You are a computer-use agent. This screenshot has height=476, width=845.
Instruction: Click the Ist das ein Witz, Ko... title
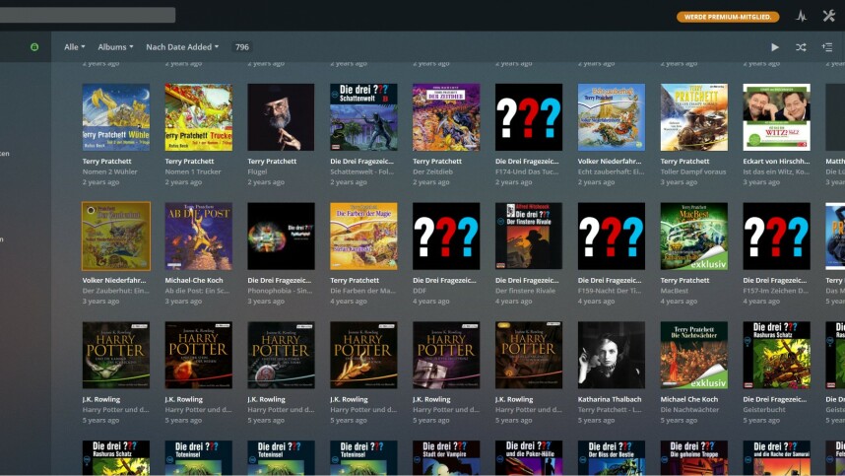[x=776, y=171]
